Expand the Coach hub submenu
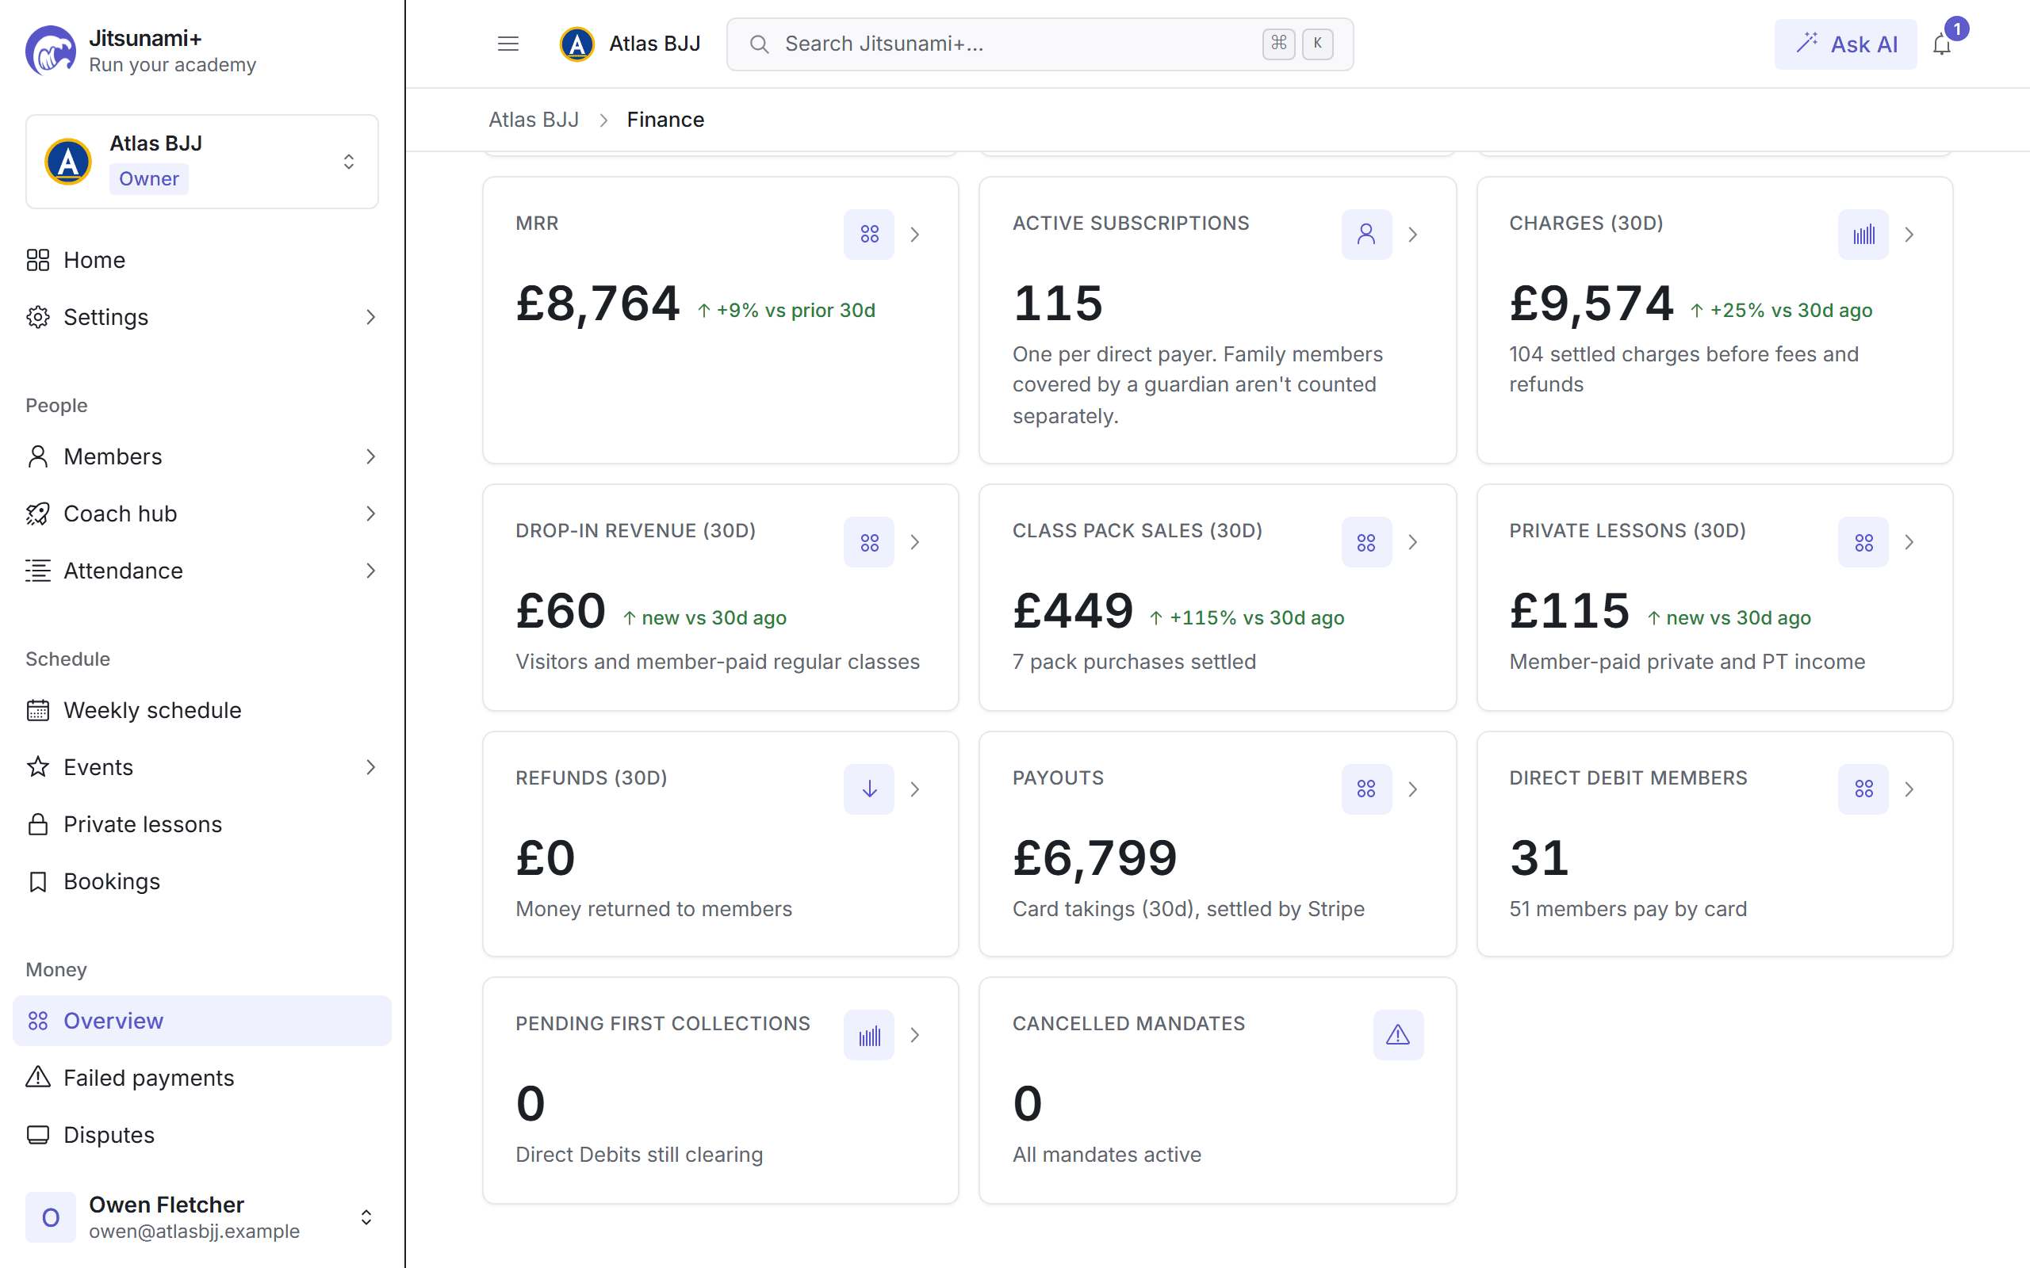The height and width of the screenshot is (1268, 2030). 371,514
